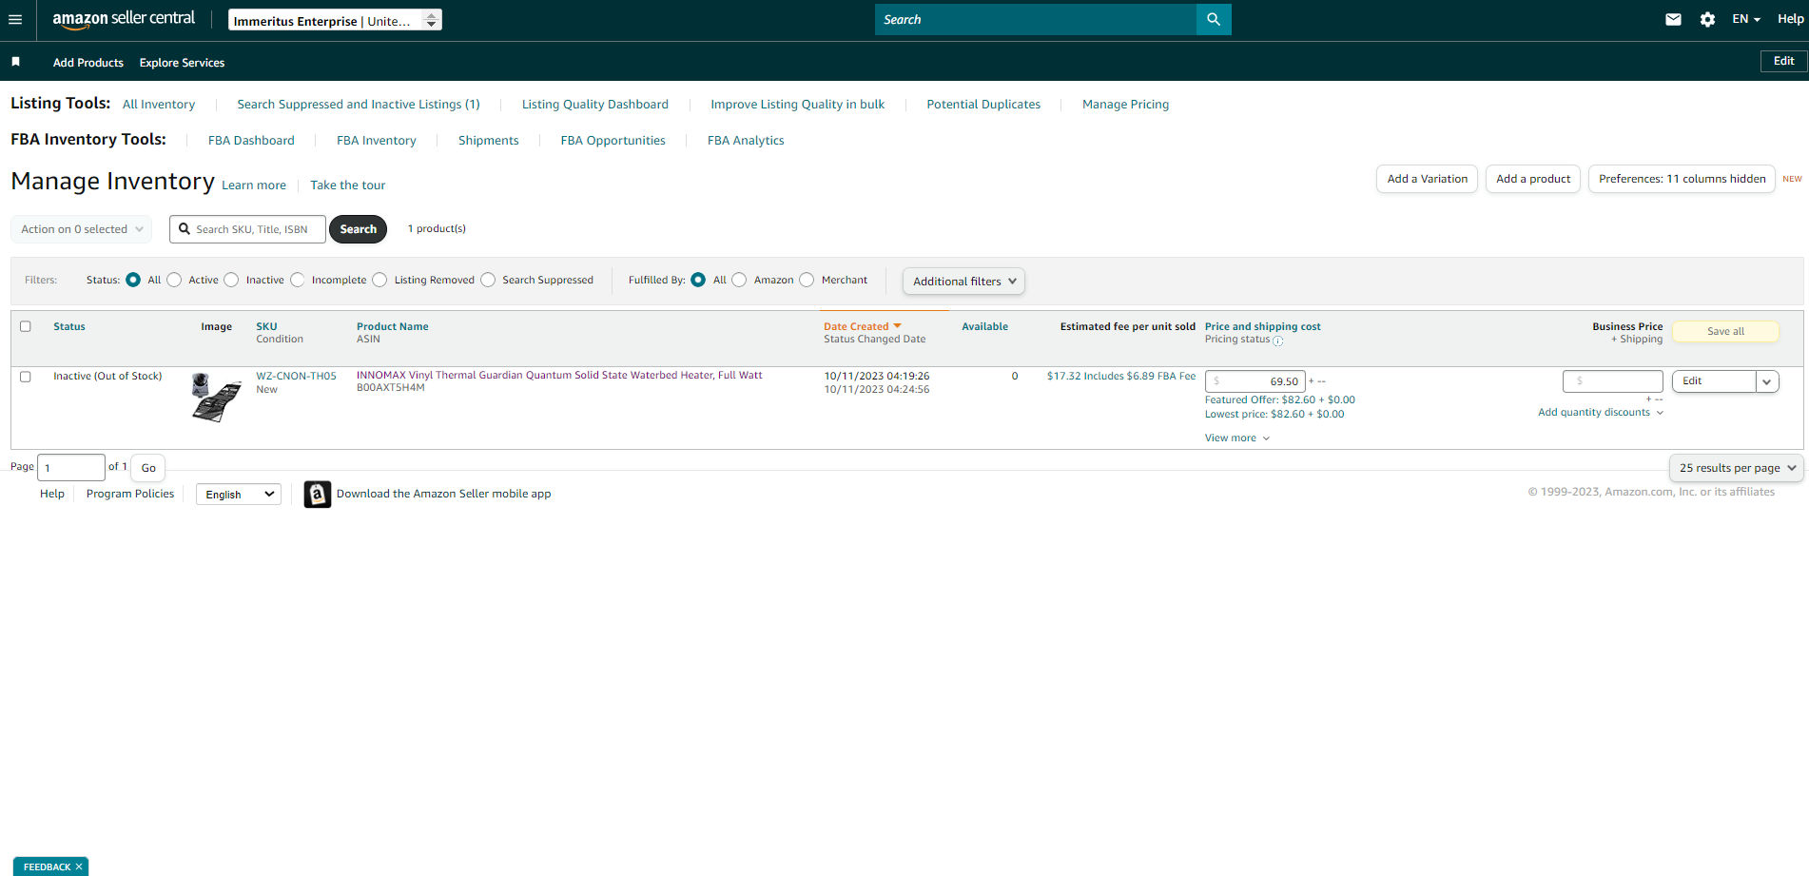
Task: Open the INNOMAX Vinyl Thermal Guardian product link
Action: click(559, 376)
